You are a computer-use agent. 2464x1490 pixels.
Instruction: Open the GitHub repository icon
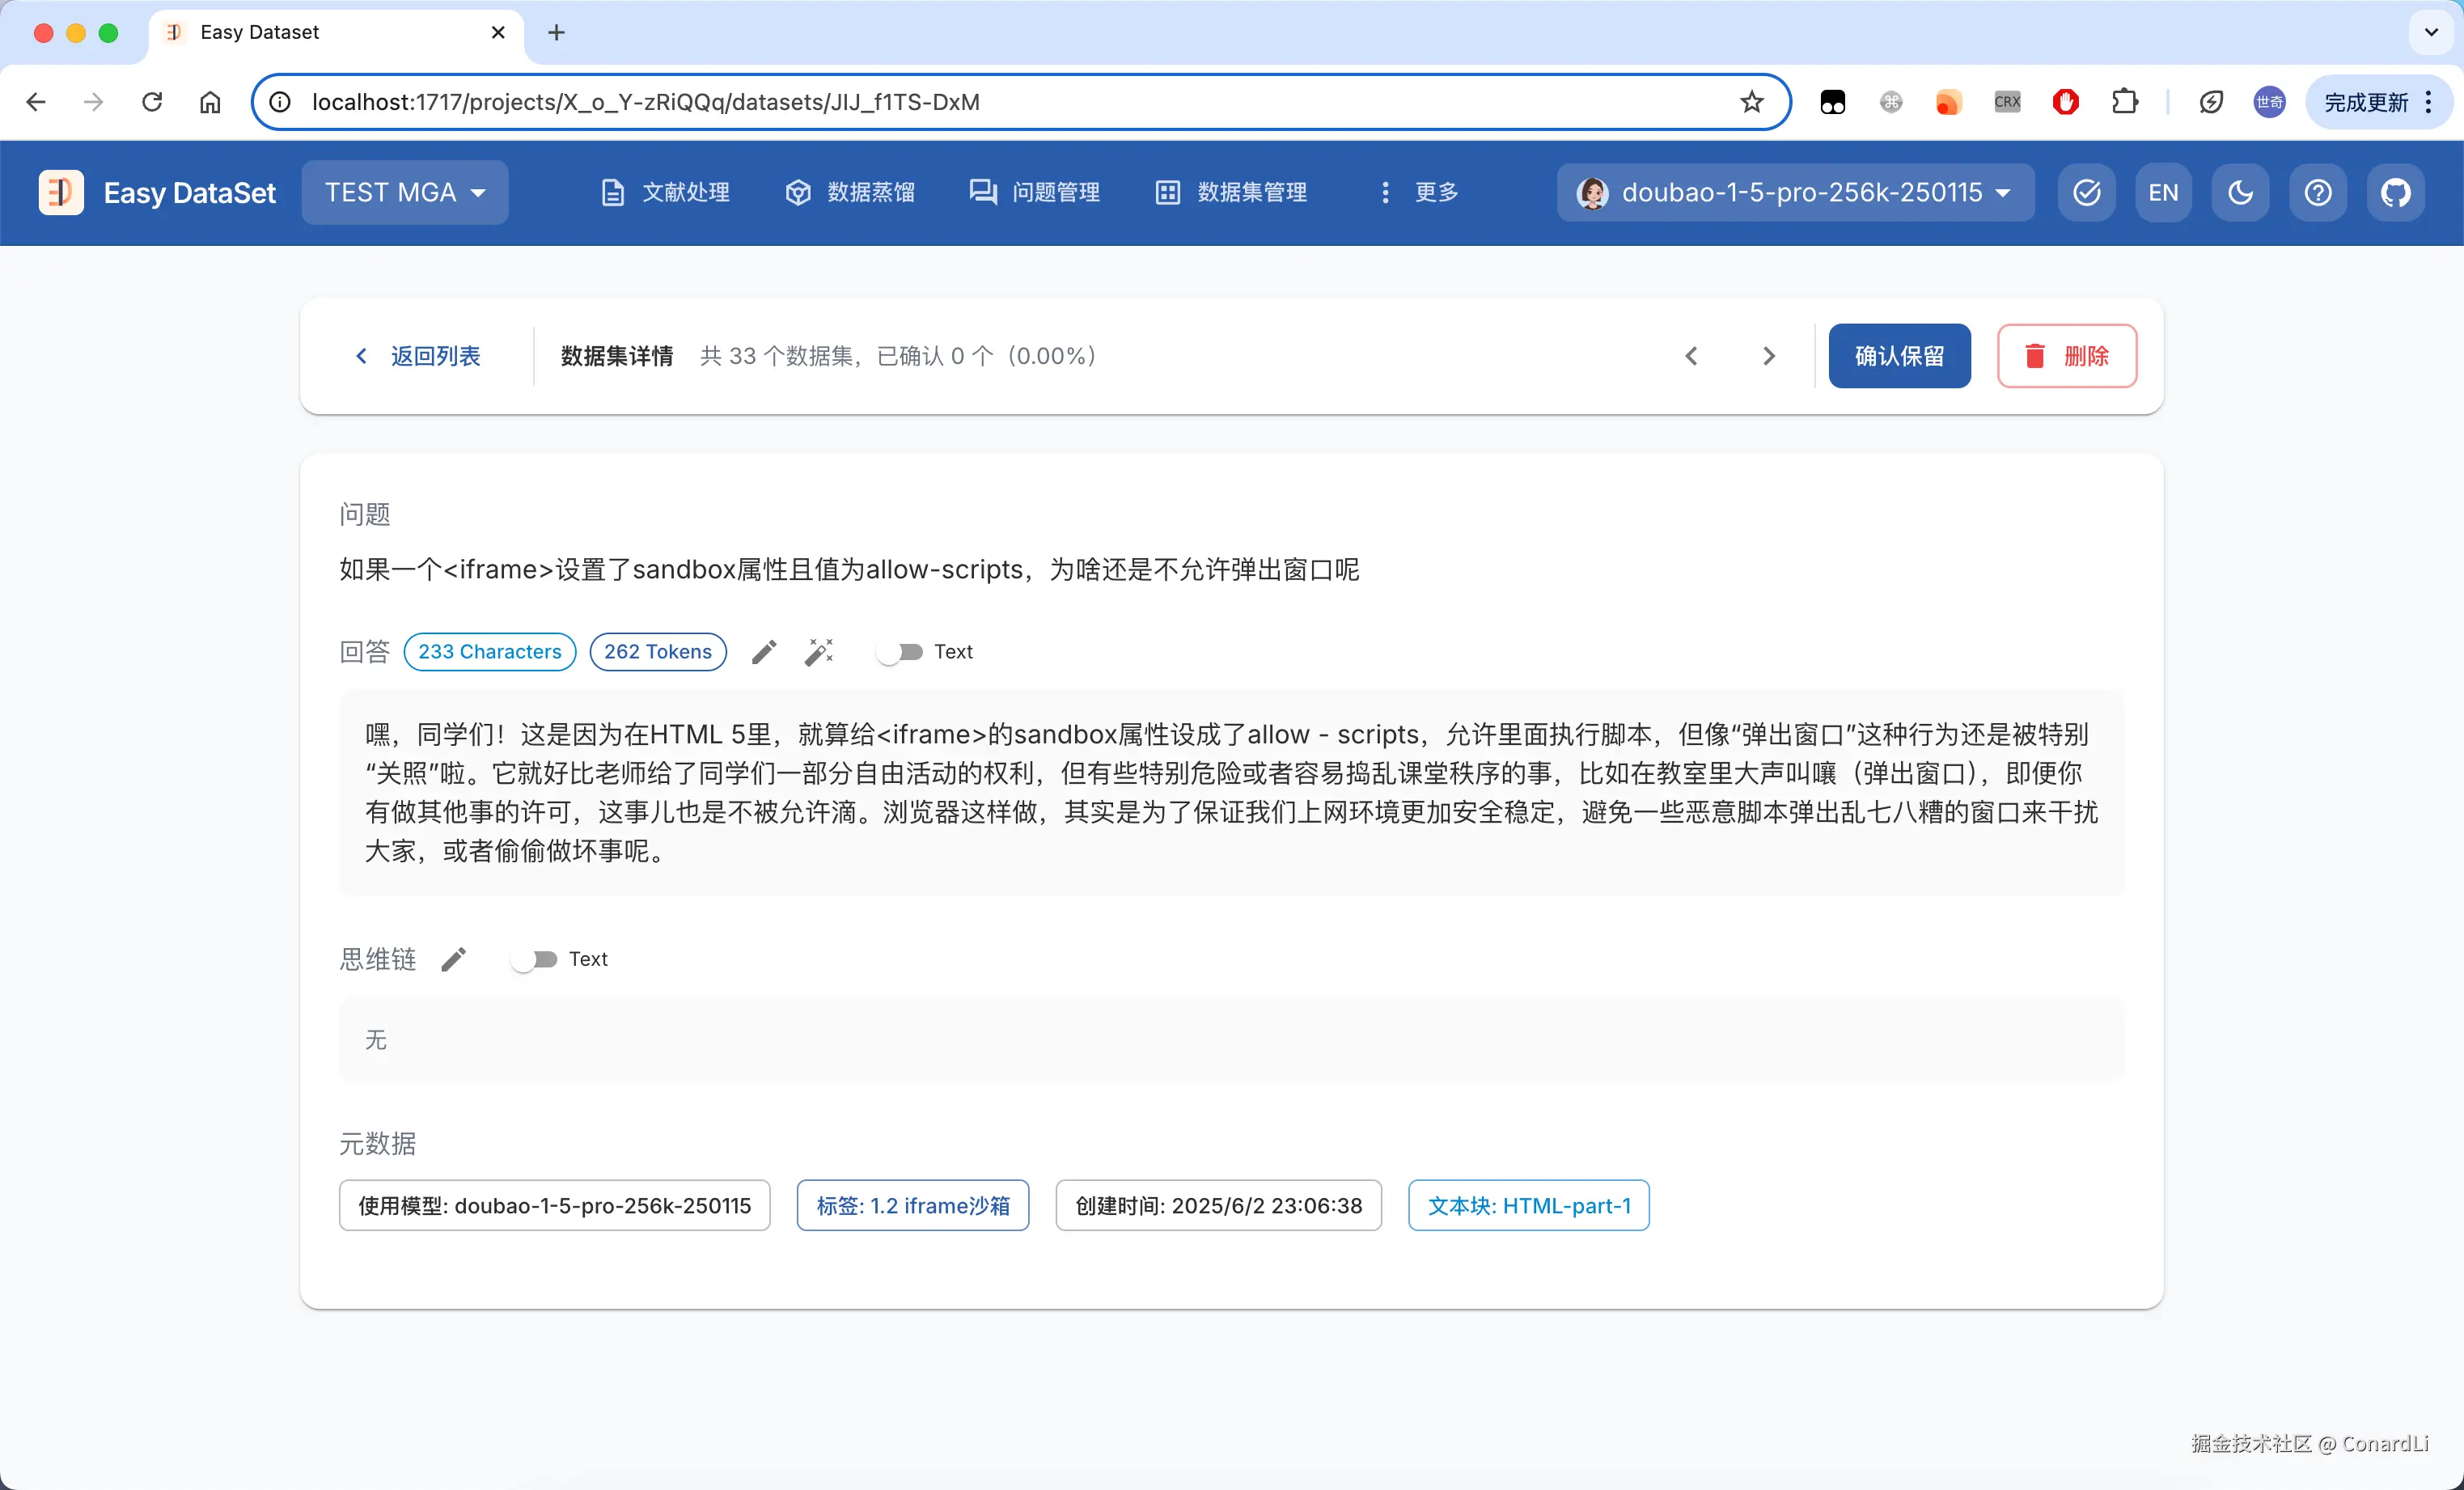(x=2395, y=192)
